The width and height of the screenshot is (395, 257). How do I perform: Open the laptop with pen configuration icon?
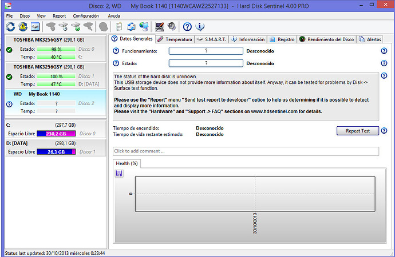159,27
